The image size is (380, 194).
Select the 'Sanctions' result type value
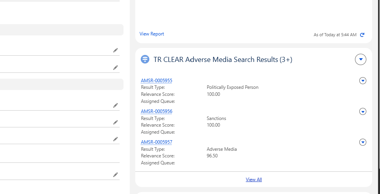[x=217, y=118]
